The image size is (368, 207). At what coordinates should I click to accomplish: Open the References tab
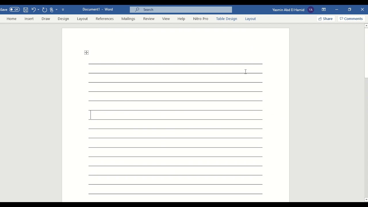(x=105, y=19)
